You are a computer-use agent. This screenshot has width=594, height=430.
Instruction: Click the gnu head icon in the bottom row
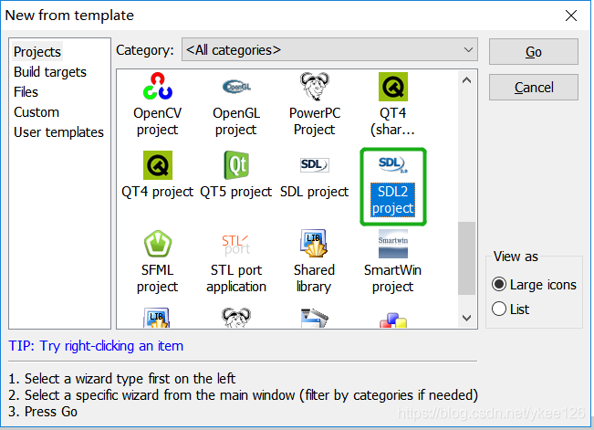tap(236, 318)
